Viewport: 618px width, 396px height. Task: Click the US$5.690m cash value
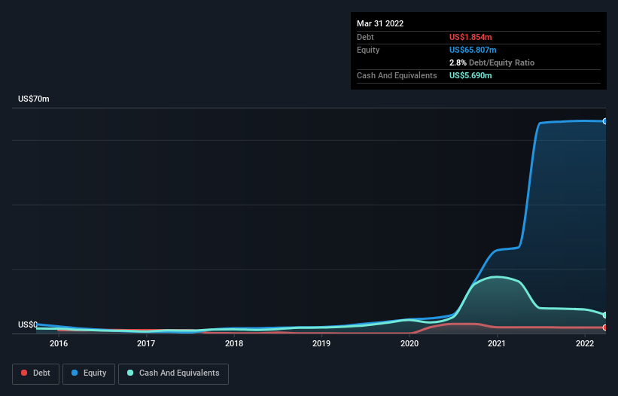470,75
